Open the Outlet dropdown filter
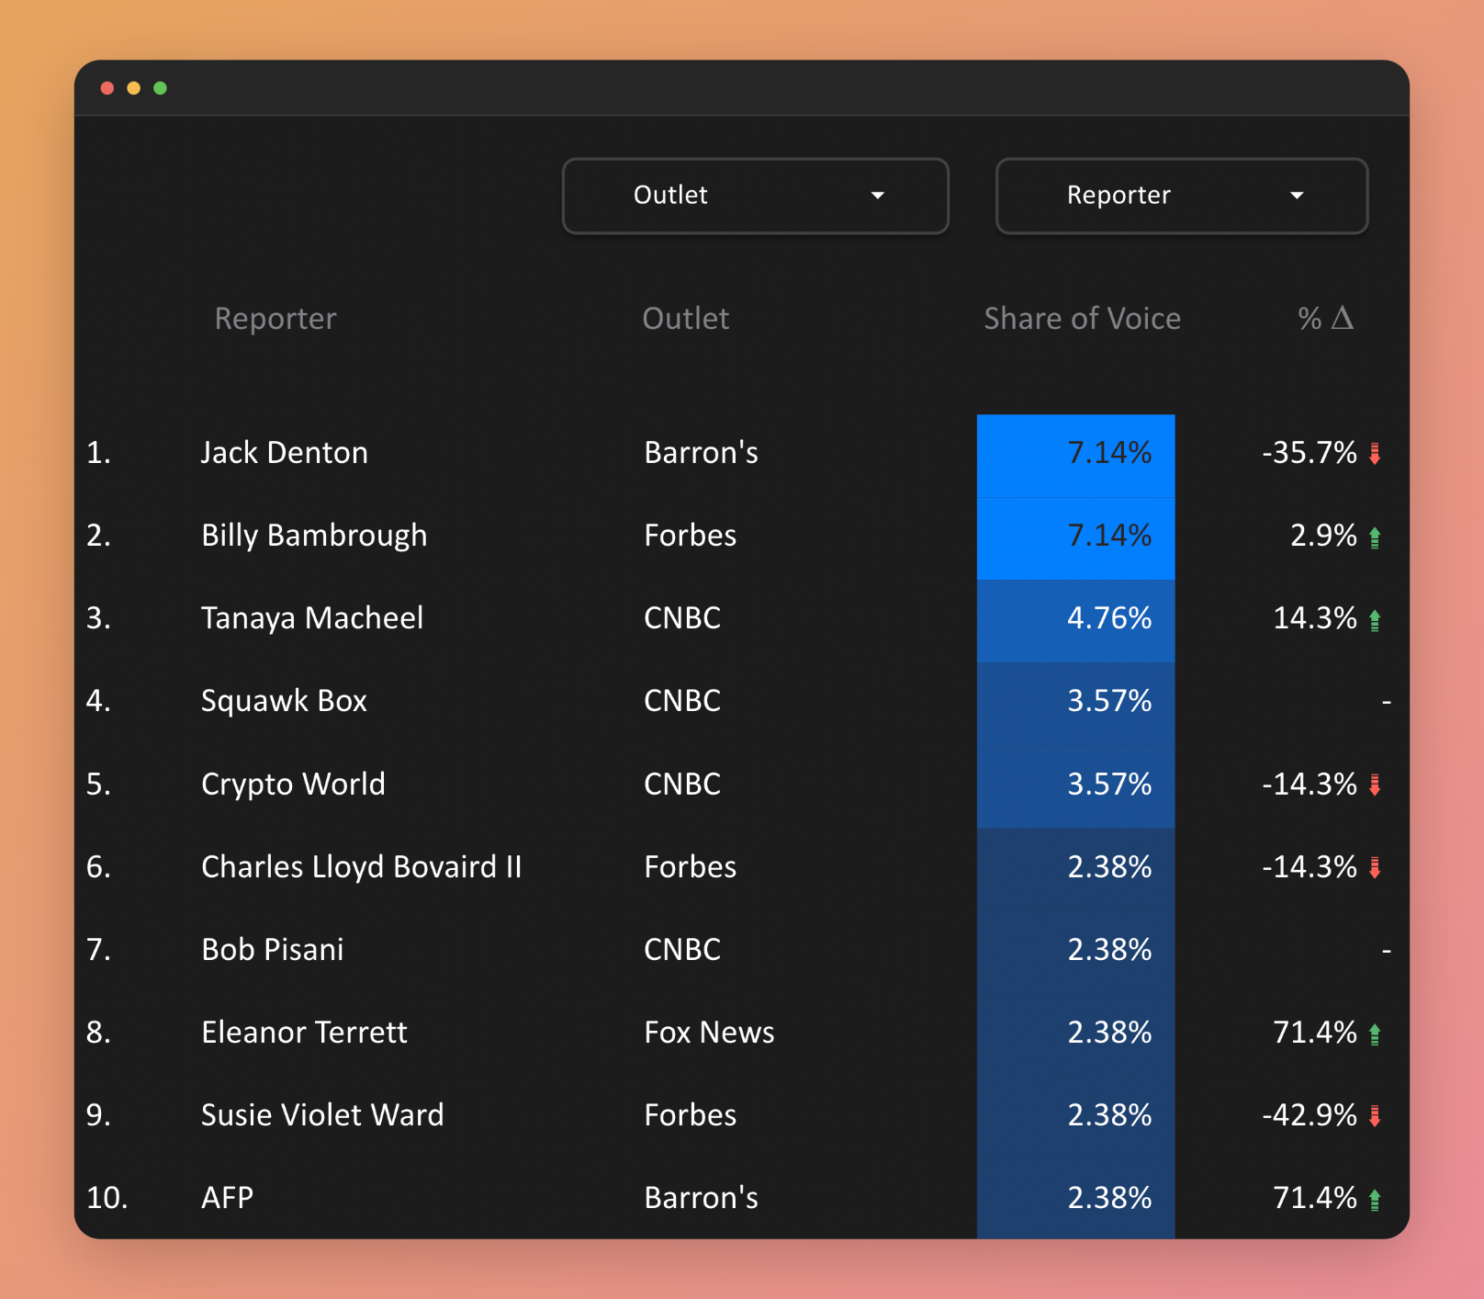The width and height of the screenshot is (1484, 1299). pos(755,196)
